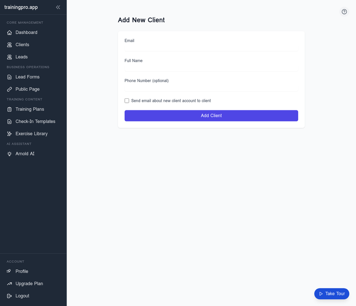Click the Logout exit icon

10,296
